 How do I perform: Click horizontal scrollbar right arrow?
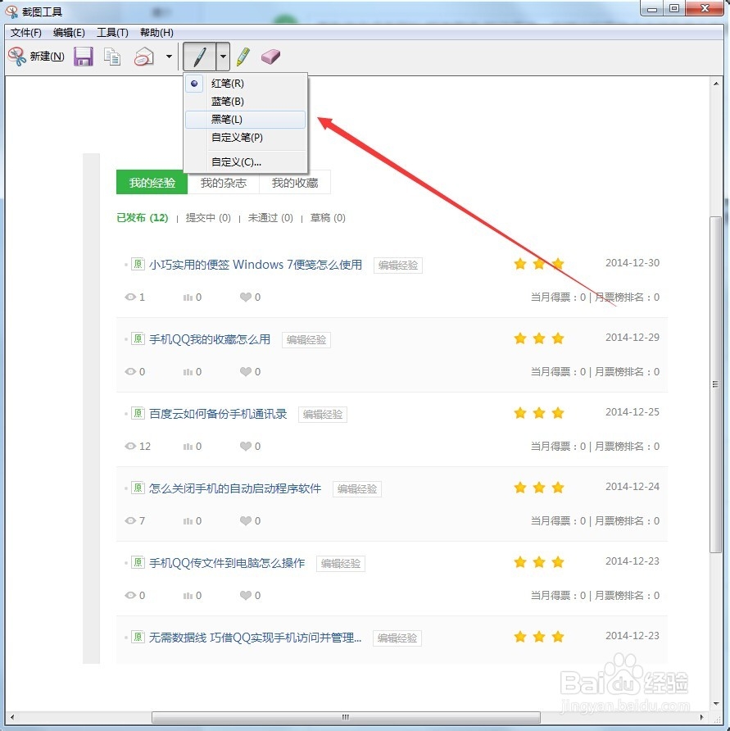point(701,717)
